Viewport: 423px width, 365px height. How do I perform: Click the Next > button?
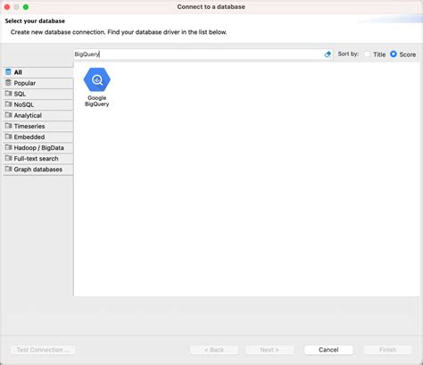coord(270,350)
